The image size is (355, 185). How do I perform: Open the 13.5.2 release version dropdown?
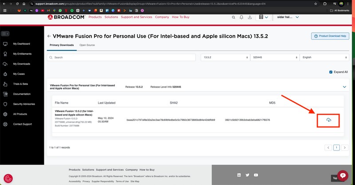click(225, 58)
